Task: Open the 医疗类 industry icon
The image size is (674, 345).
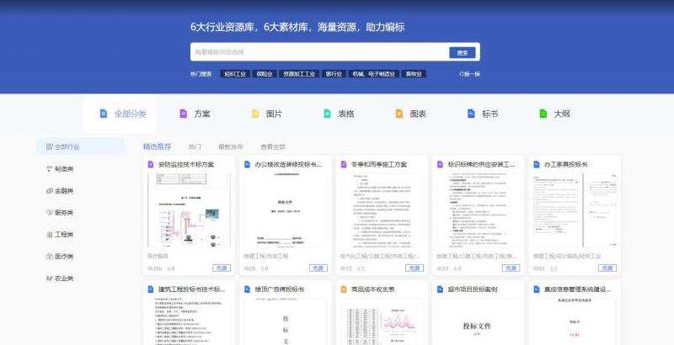Action: 49,257
